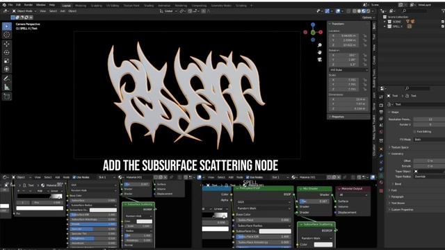Open viewport Object menu
445x250 pixels.
coord(72,11)
